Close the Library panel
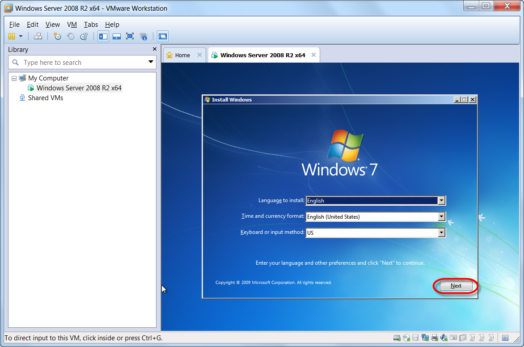This screenshot has width=524, height=347. click(154, 49)
